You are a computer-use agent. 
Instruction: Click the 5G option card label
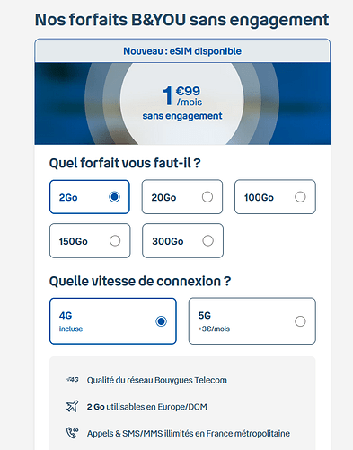pyautogui.click(x=205, y=316)
